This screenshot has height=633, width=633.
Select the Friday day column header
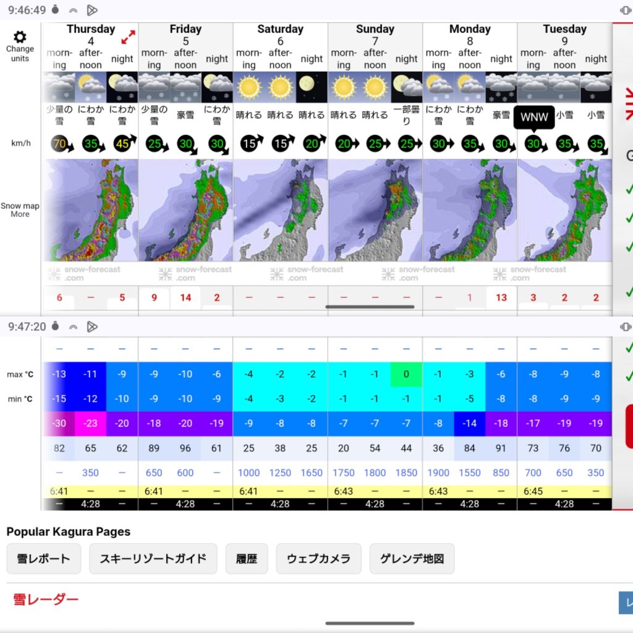(185, 35)
